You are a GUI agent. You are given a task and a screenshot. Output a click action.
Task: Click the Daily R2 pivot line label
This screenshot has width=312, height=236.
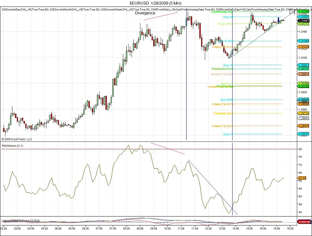click(228, 17)
